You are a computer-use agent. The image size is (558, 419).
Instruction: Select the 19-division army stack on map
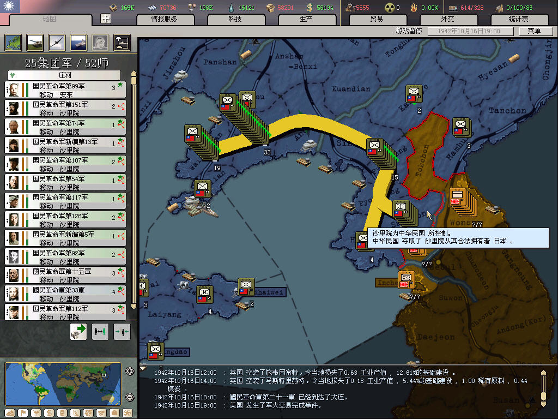(x=201, y=142)
